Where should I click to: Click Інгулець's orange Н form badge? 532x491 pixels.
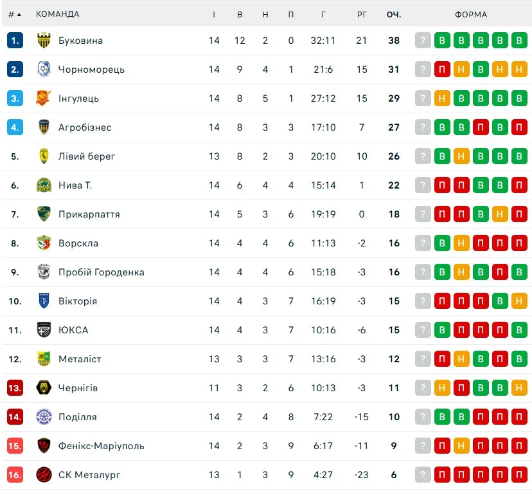(442, 98)
